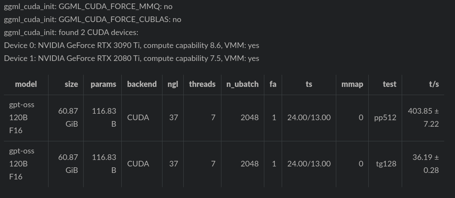Select the "fa" column header
Viewport: 455px width, 198px height.
coord(273,84)
